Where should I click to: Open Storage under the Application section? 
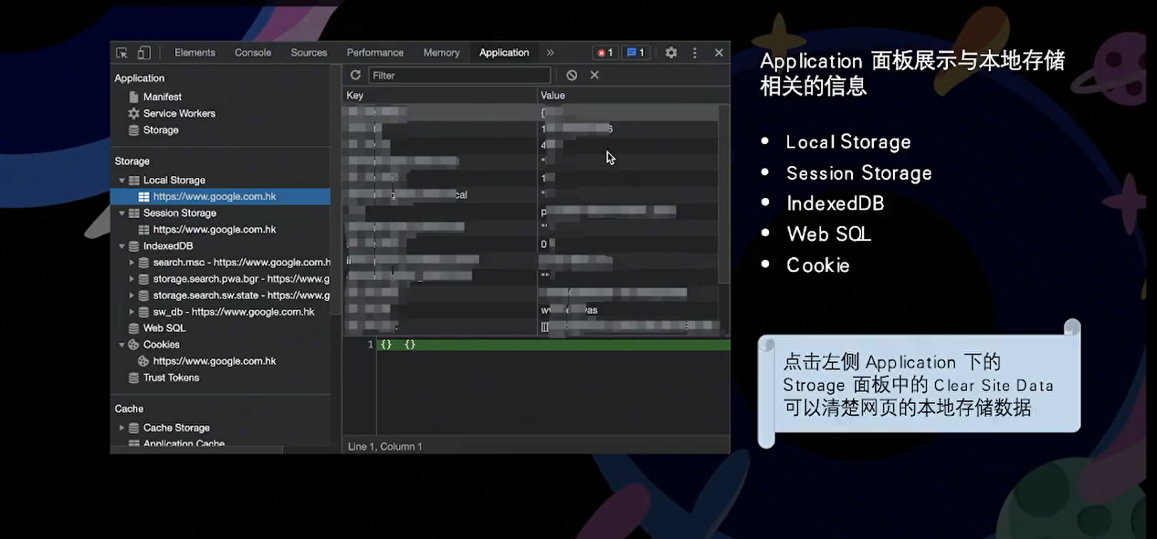click(161, 130)
